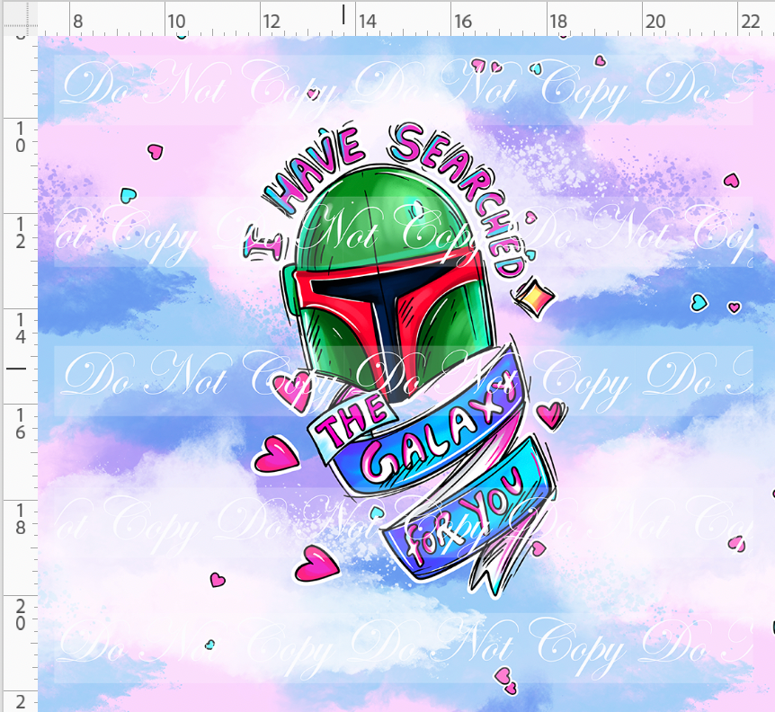Click the 20 mark on horizontal ruler
Image resolution: width=775 pixels, height=712 pixels.
pyautogui.click(x=655, y=22)
